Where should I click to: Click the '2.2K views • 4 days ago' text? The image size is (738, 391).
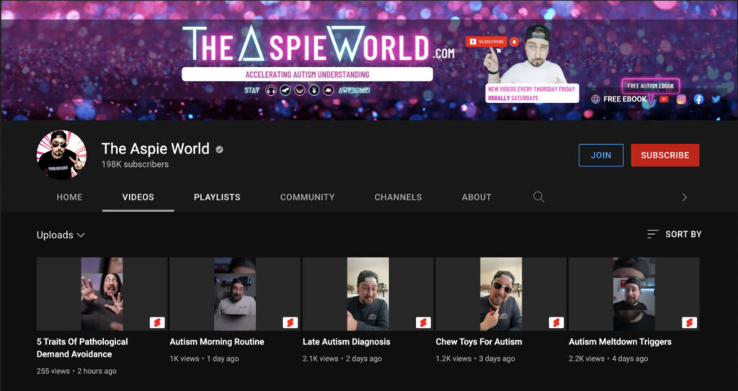click(608, 359)
